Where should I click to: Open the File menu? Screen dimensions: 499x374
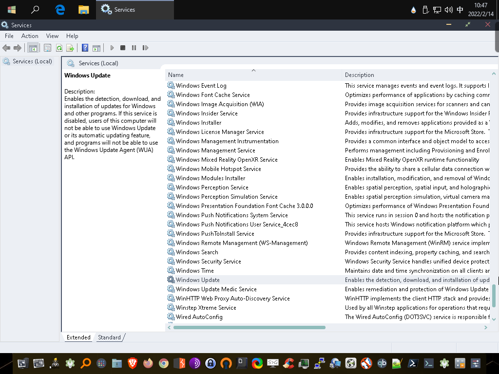pyautogui.click(x=9, y=36)
